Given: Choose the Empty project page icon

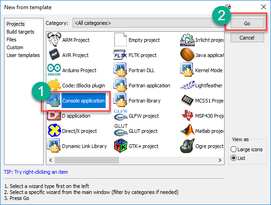Looking at the screenshot, I should coord(120,40).
